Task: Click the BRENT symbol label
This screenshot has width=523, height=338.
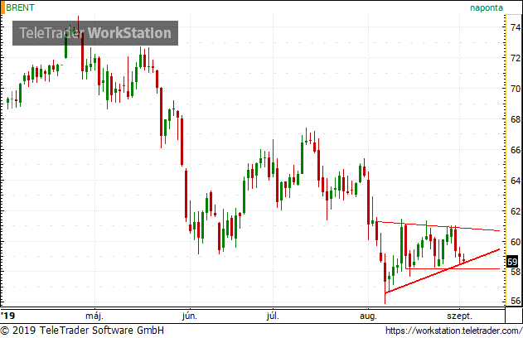Action: 20,7
